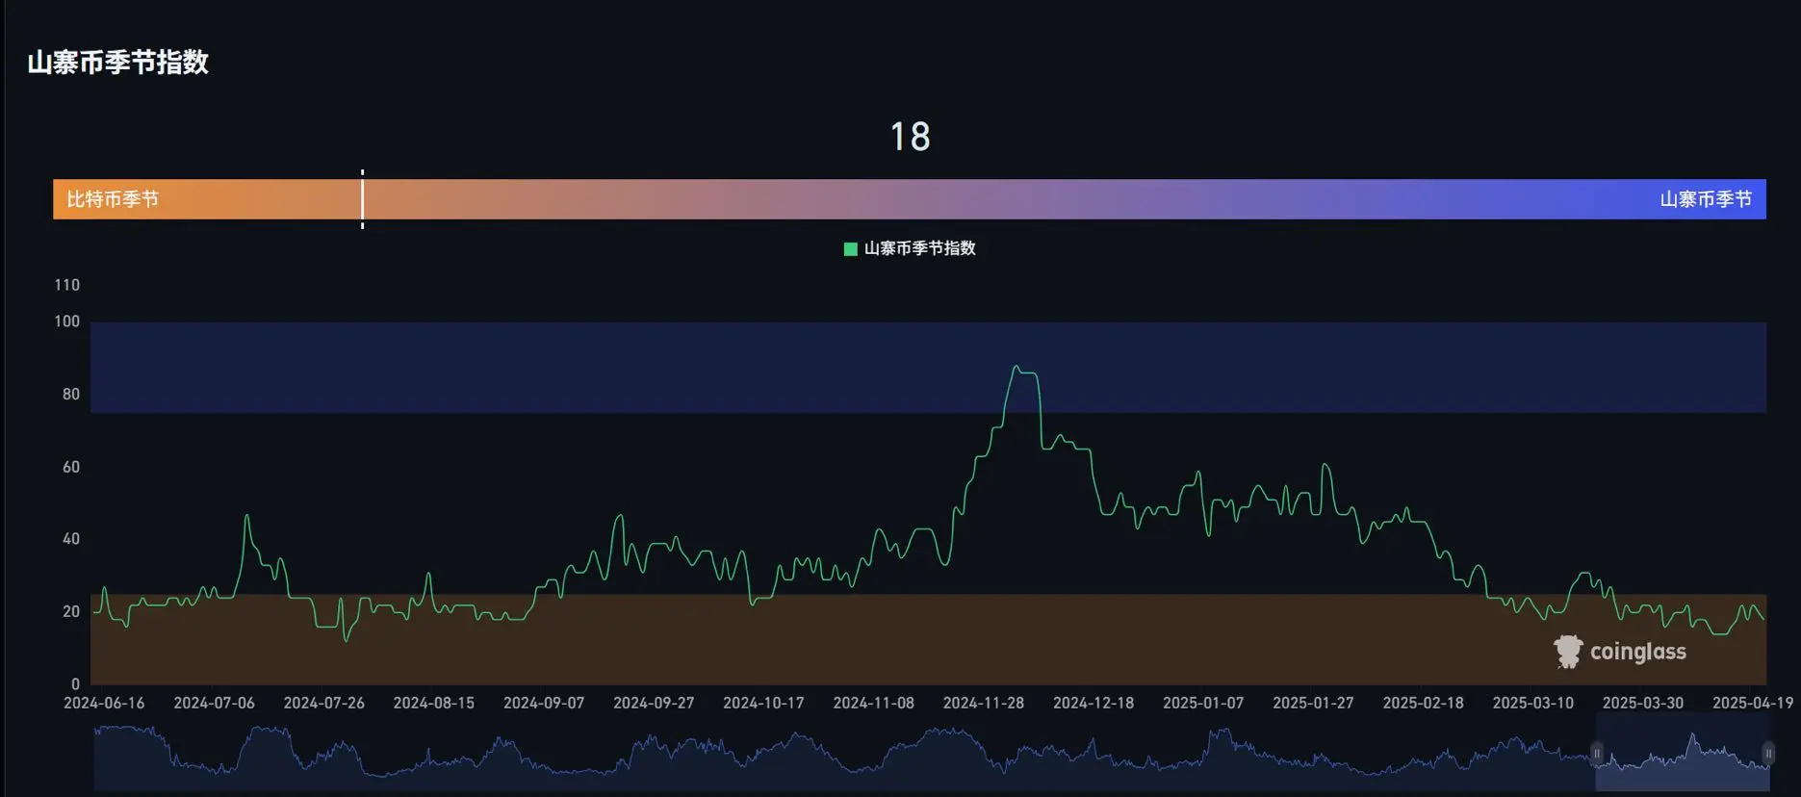
Task: Click the current index value 18
Action: click(x=910, y=137)
